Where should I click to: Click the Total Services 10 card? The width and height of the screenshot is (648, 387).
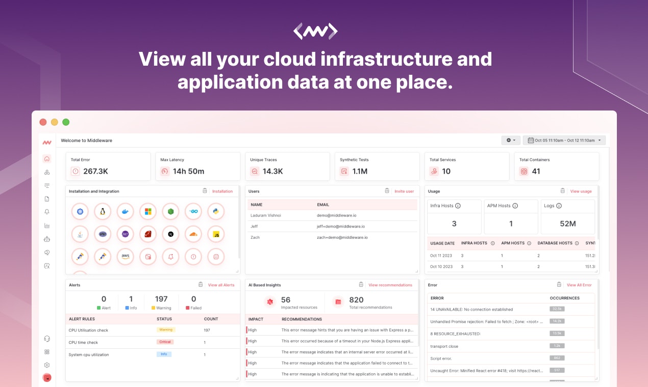click(467, 166)
